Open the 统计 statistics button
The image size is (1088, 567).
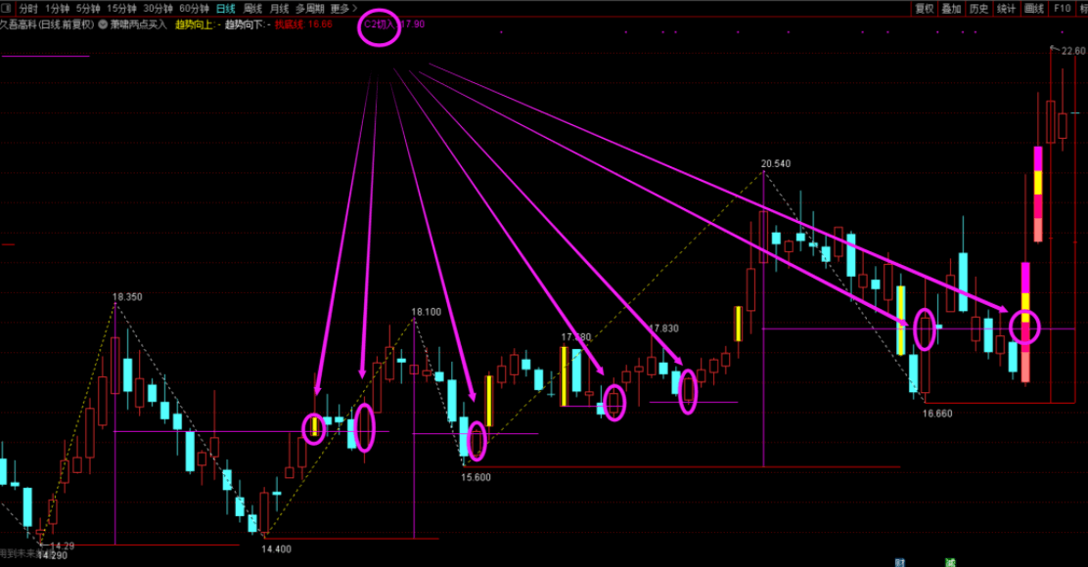click(x=1006, y=9)
